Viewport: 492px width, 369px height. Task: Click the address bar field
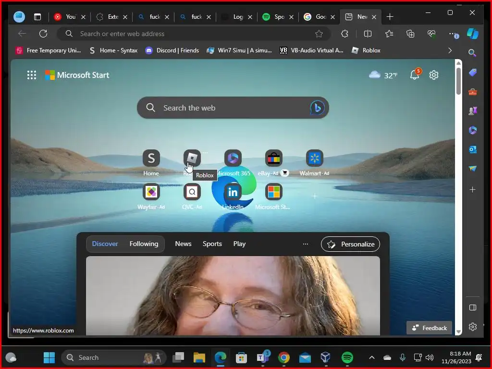194,34
